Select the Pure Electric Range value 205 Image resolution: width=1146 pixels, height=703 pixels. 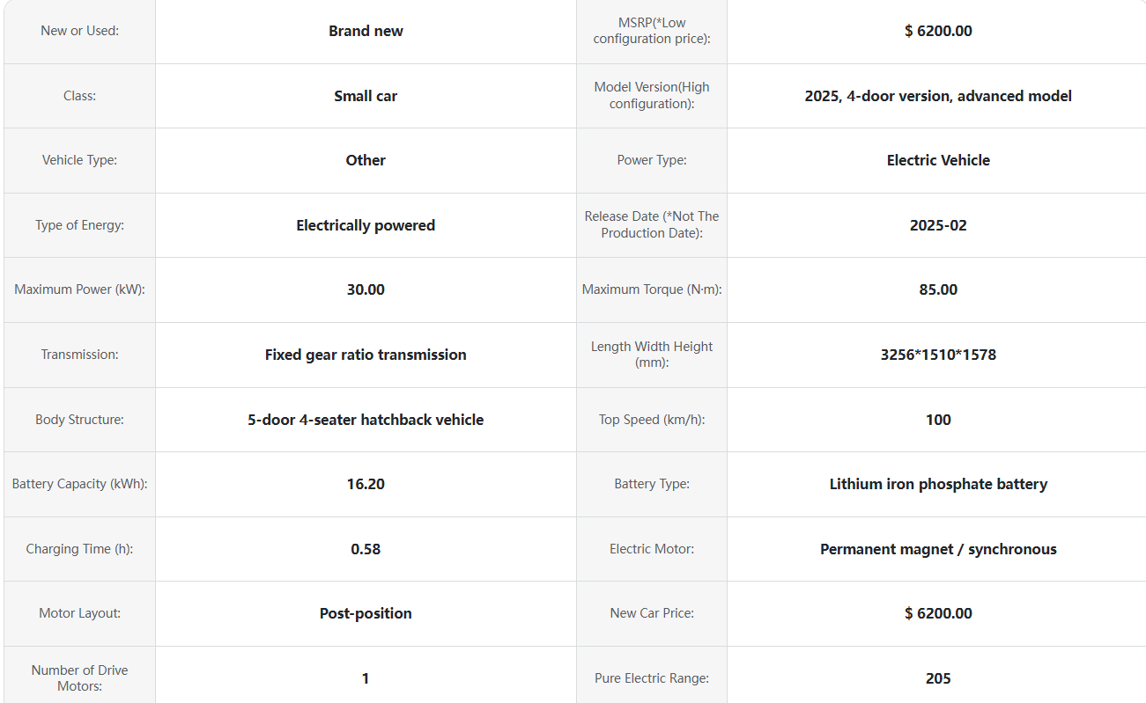(938, 678)
